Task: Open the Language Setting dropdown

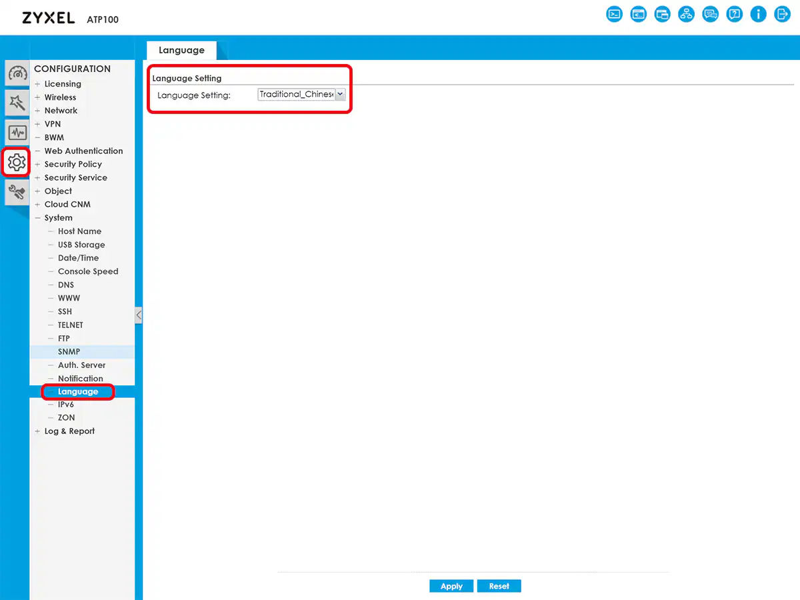Action: (x=340, y=95)
